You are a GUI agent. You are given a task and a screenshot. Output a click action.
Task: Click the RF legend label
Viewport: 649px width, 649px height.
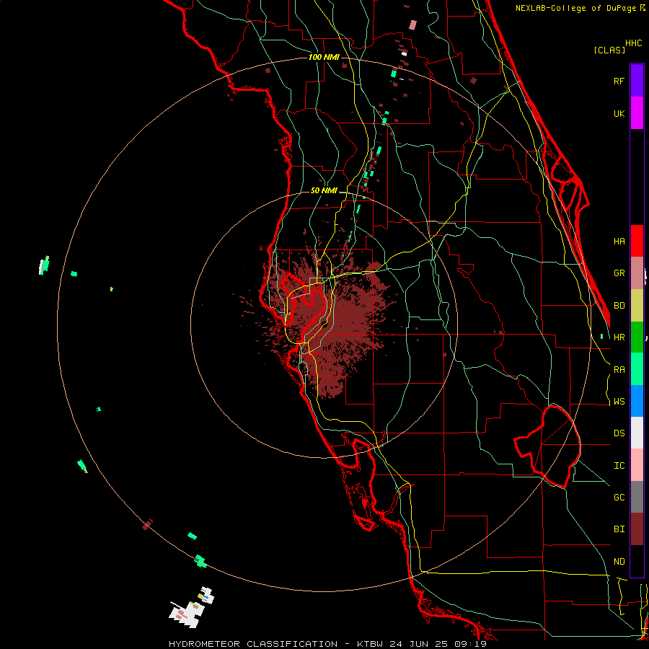click(x=619, y=81)
